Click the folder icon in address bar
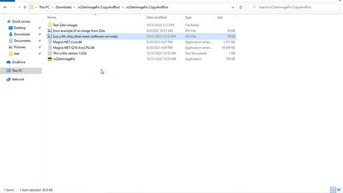 [32, 7]
